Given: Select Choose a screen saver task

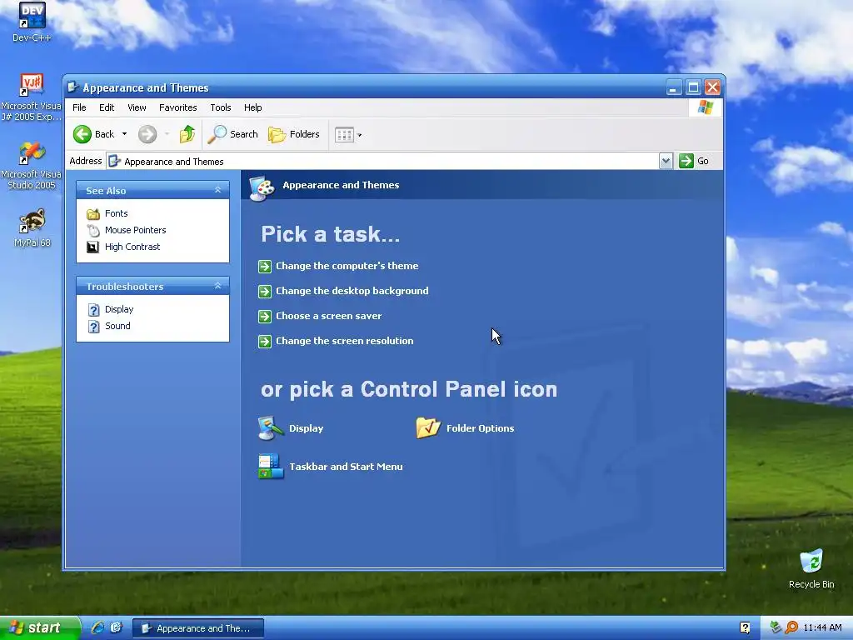Looking at the screenshot, I should 328,316.
